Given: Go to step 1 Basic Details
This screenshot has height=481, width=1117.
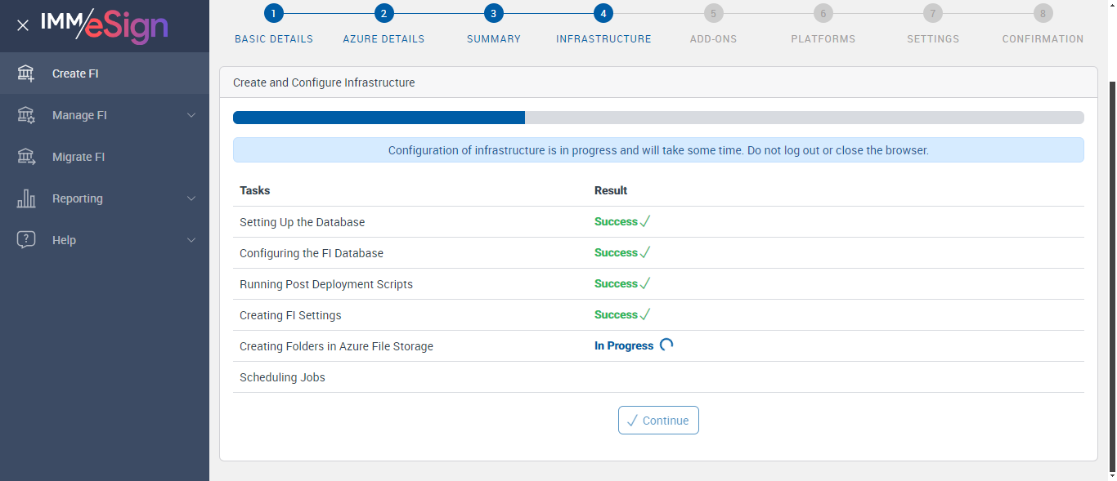Looking at the screenshot, I should point(274,13).
